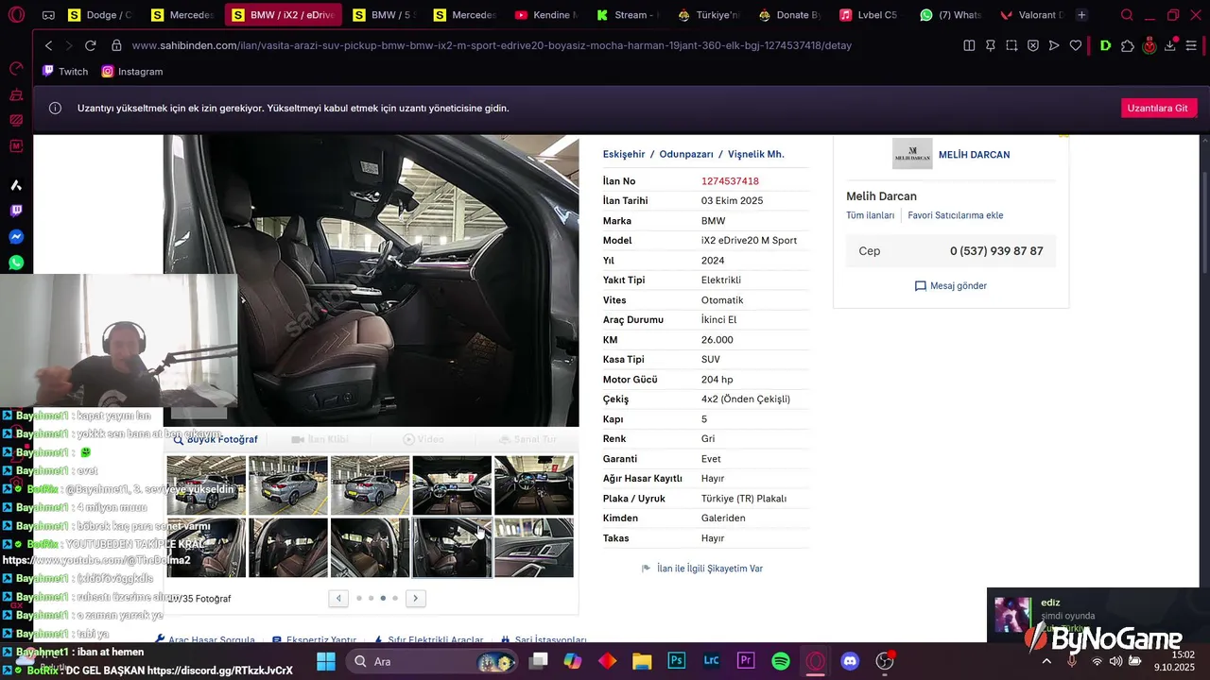Open the Twitch sidebar panel icon

(x=16, y=211)
